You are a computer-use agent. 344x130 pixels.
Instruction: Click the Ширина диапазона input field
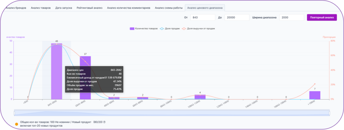[x=292, y=17]
